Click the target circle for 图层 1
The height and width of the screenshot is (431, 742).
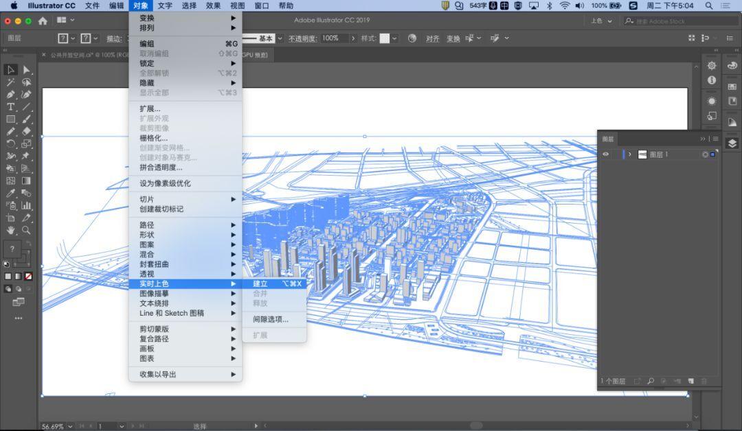(x=705, y=154)
